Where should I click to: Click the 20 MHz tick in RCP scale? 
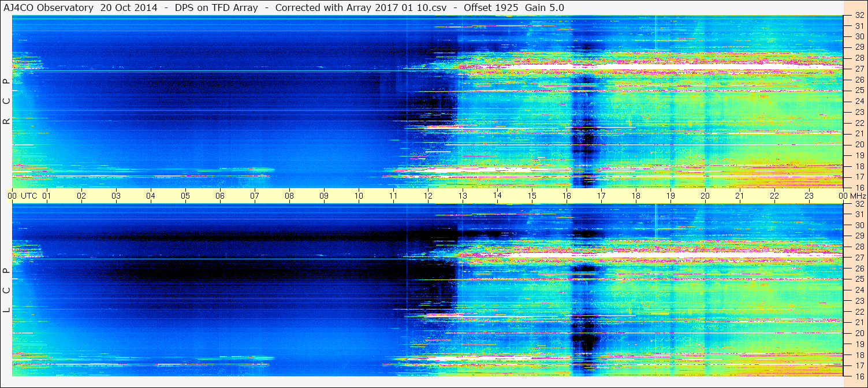859,144
